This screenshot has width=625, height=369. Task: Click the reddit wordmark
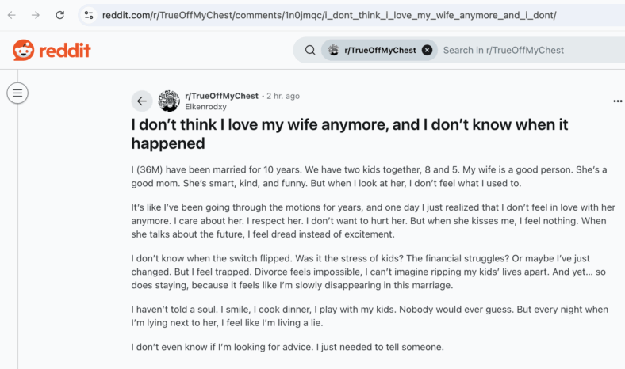[x=65, y=51]
